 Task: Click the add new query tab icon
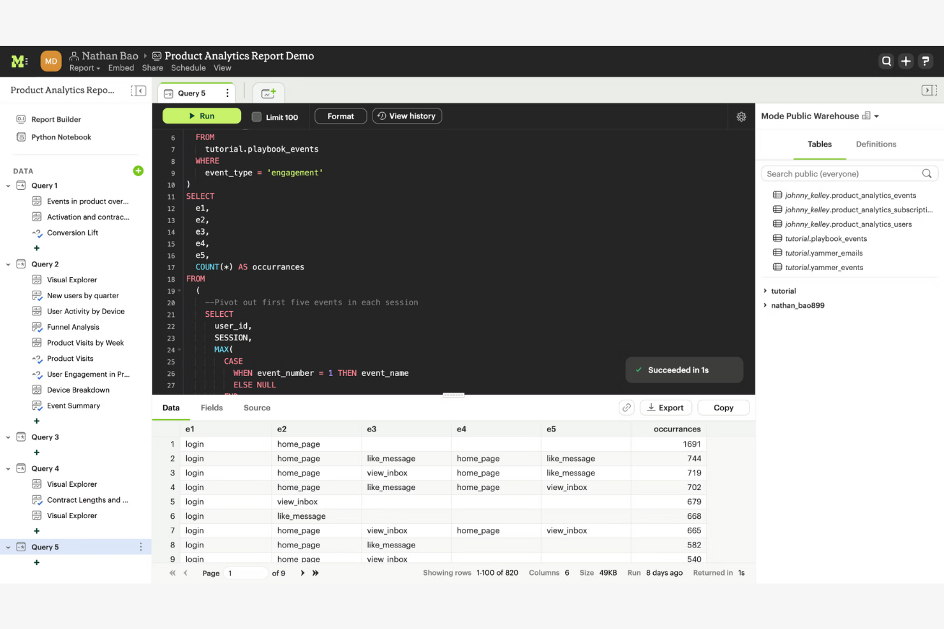269,93
